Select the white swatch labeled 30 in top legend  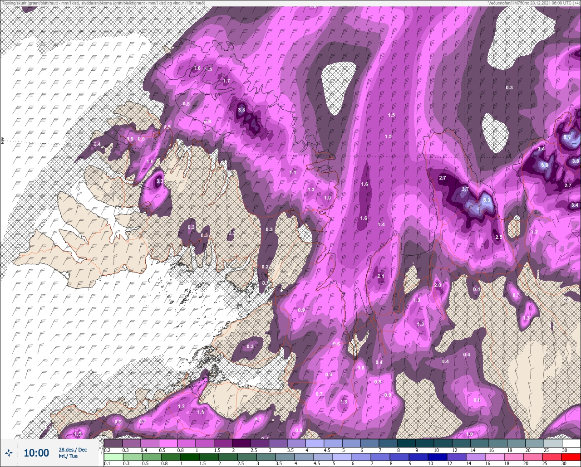pos(571,443)
